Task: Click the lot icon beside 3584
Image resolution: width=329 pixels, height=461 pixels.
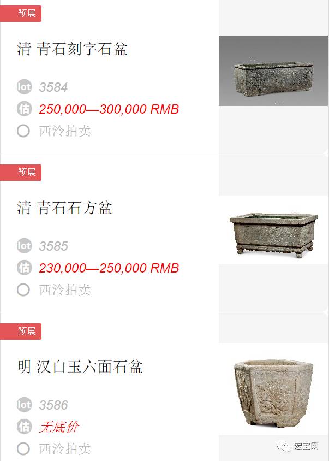Action: 24,87
